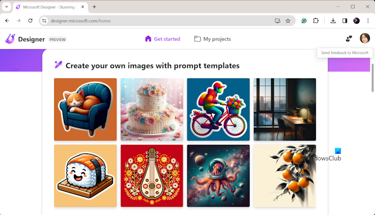Click the Designer logo icon

tap(10, 39)
